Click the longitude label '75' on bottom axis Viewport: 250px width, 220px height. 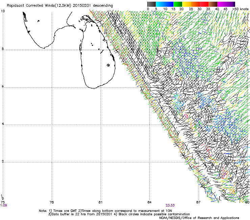(x=3, y=202)
